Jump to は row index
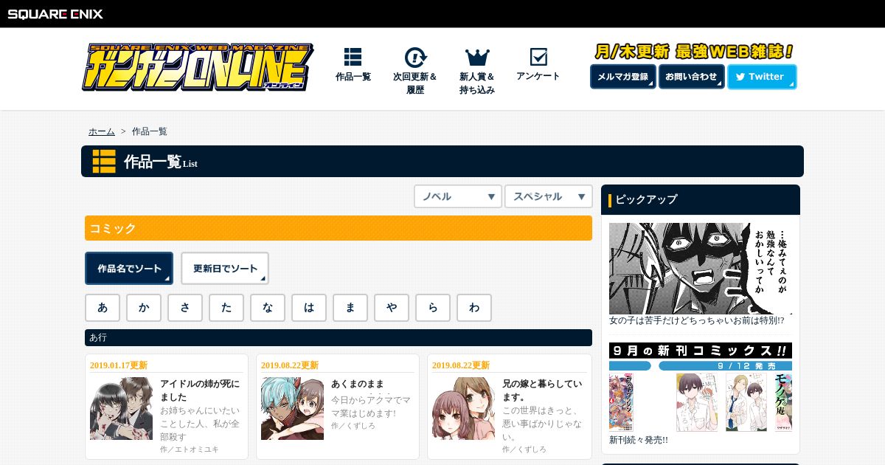The width and height of the screenshot is (885, 465). 309,308
